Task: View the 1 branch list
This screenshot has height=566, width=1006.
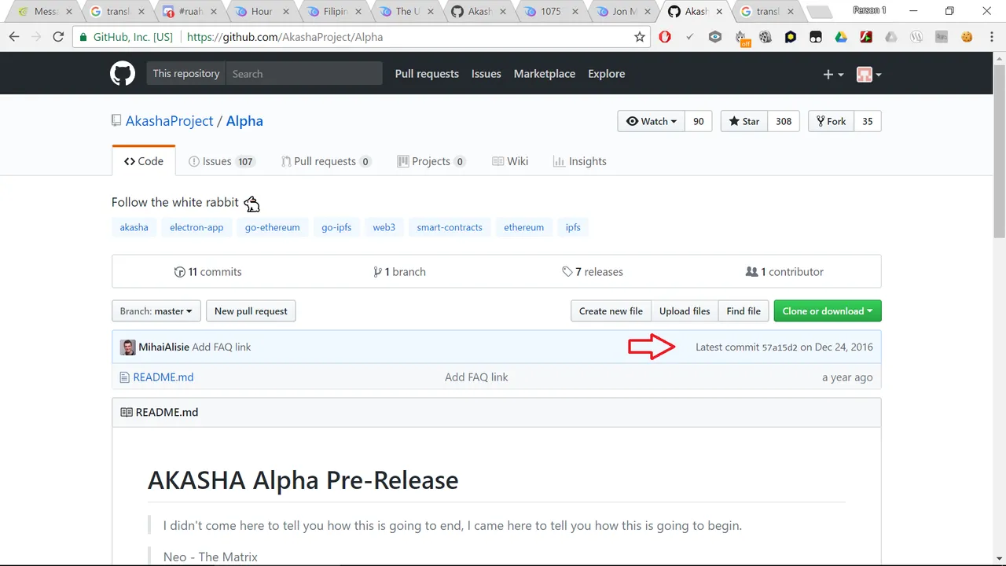Action: click(x=400, y=272)
